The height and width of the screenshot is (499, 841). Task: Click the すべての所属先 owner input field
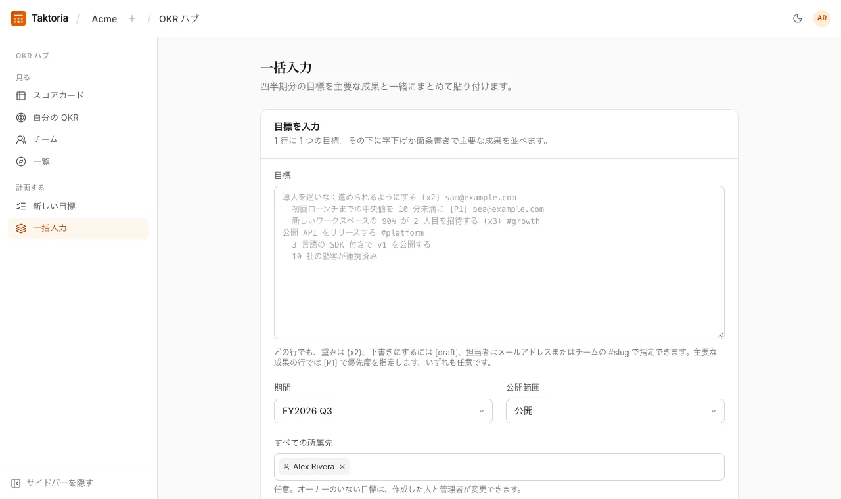[x=499, y=467]
